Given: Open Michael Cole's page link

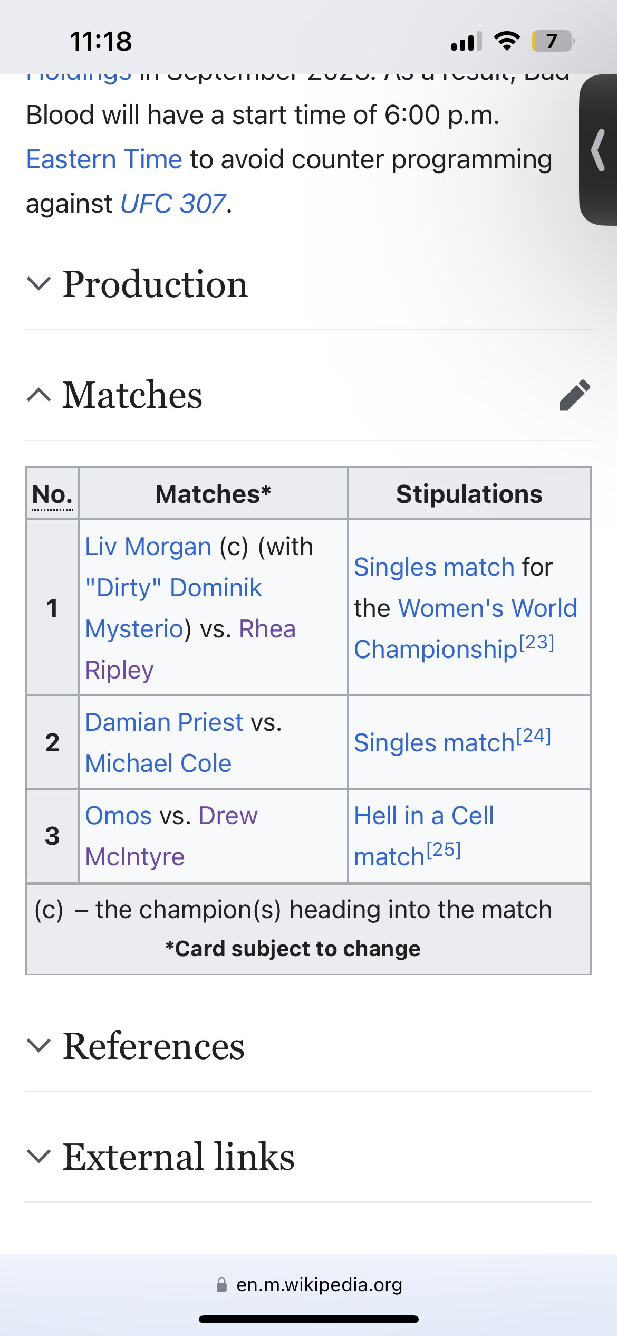Looking at the screenshot, I should pos(158,764).
